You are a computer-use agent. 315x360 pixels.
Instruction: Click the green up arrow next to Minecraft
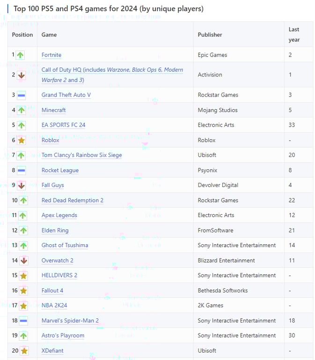point(22,110)
